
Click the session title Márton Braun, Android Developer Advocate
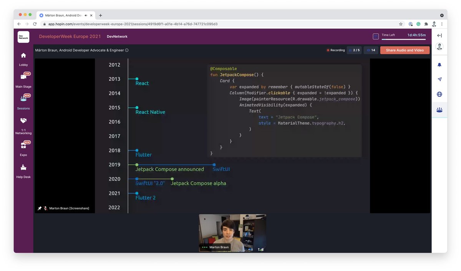80,50
